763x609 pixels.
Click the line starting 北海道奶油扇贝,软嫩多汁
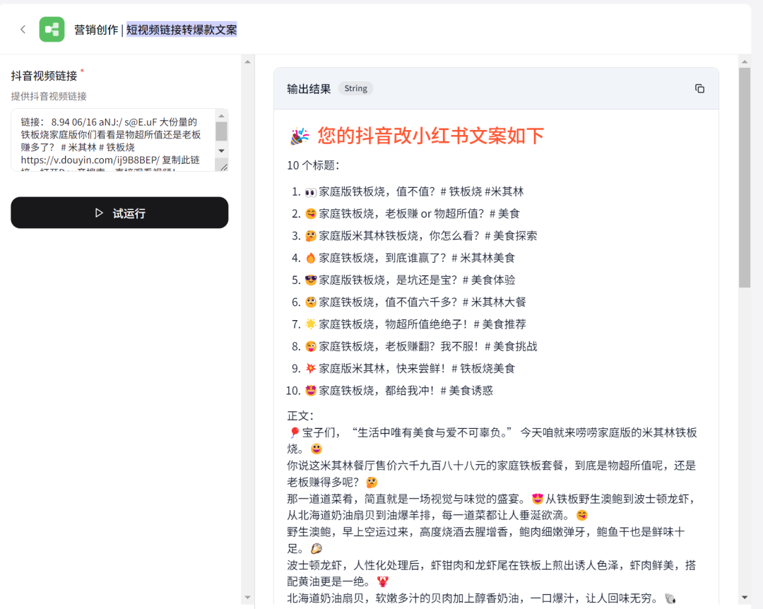point(482,598)
